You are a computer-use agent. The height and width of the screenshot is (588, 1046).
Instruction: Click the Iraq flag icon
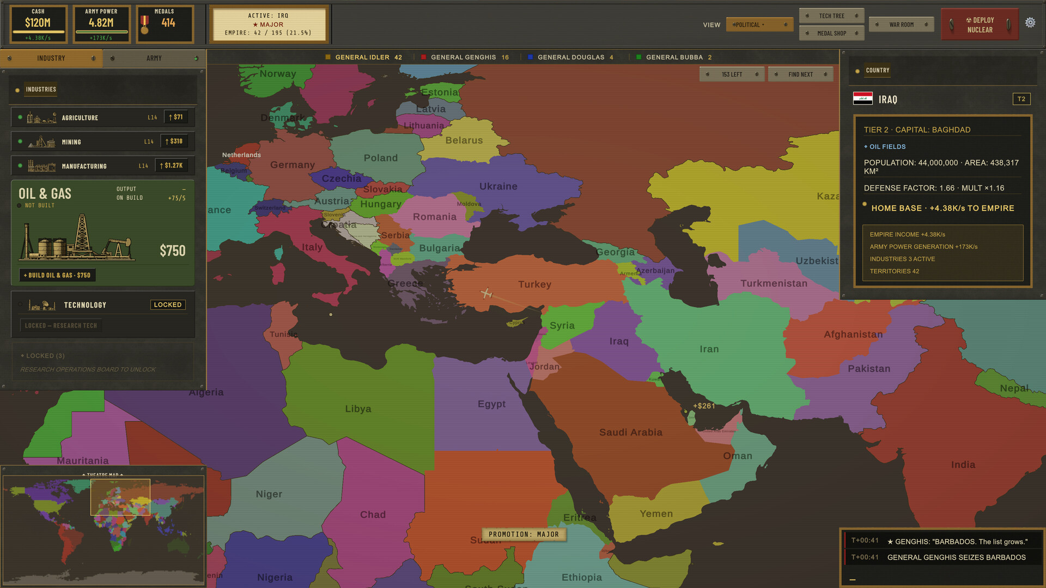tap(862, 99)
